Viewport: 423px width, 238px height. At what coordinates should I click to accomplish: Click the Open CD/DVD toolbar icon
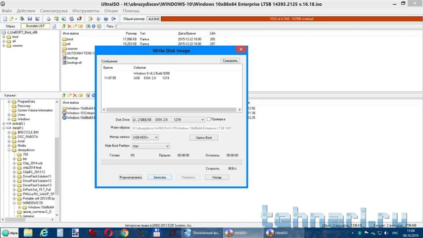pos(22,19)
